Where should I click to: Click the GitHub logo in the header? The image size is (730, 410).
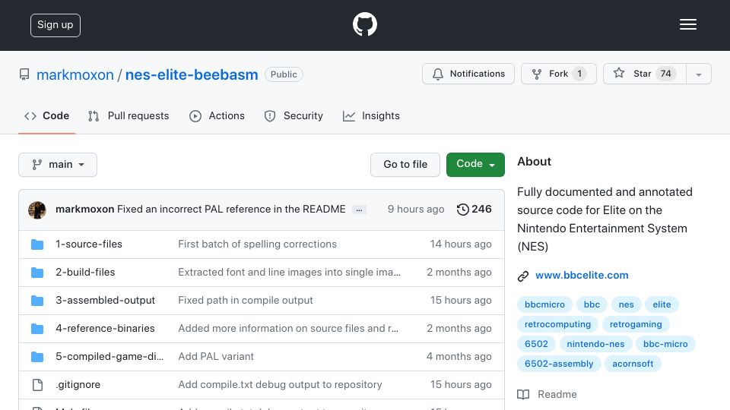pyautogui.click(x=364, y=24)
